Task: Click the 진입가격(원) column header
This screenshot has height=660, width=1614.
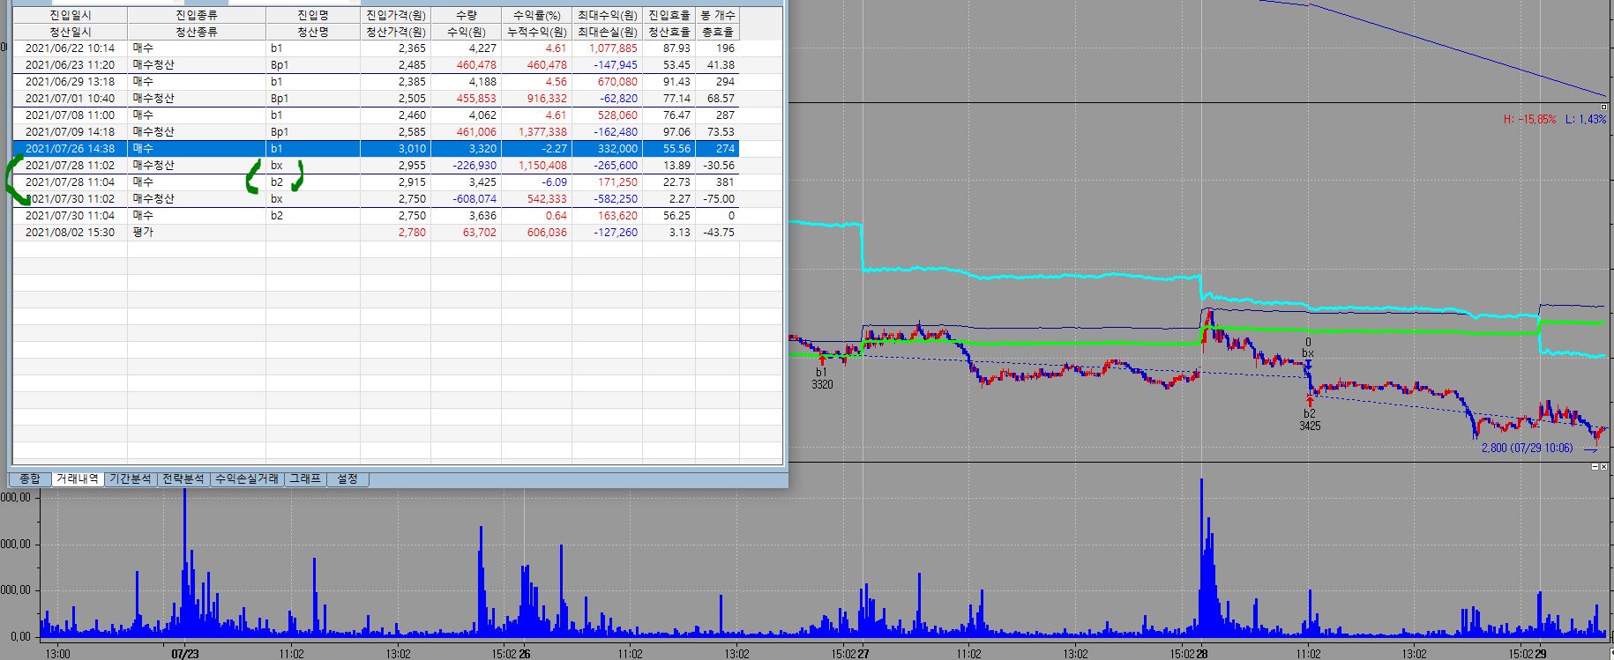Action: 395,16
